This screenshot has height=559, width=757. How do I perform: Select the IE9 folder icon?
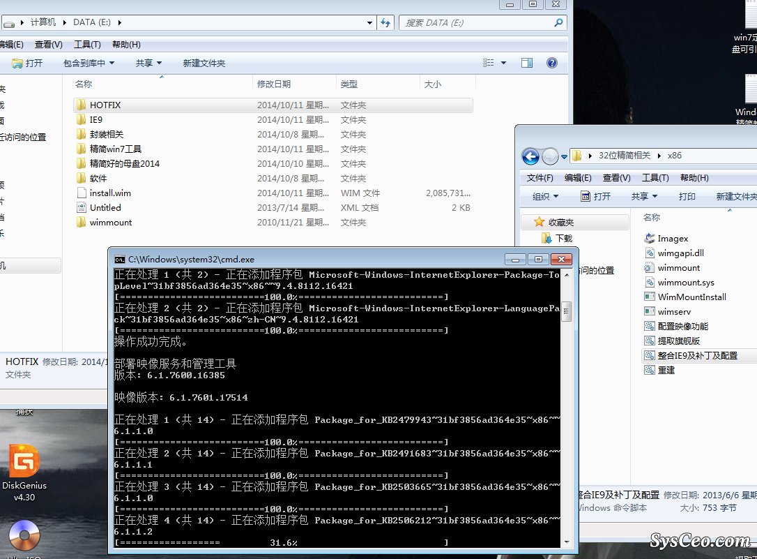[x=81, y=119]
